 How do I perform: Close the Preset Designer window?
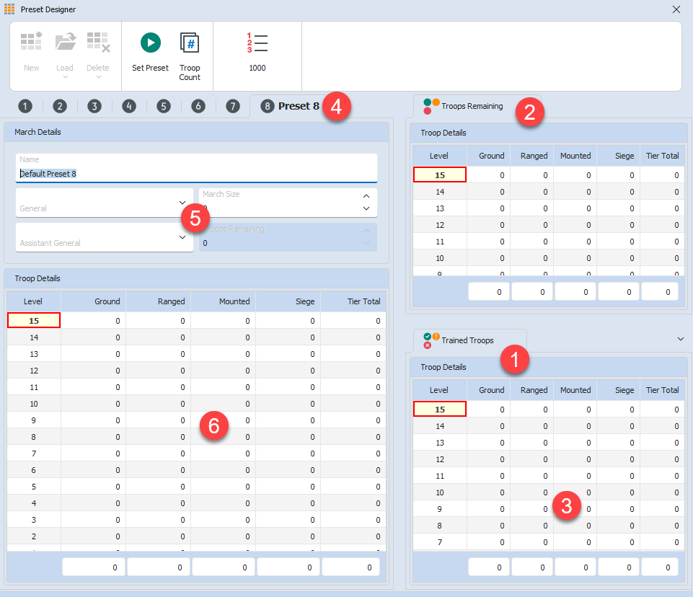click(676, 9)
